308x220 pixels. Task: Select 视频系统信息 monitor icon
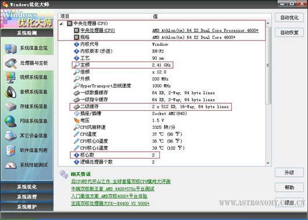pos(10,78)
